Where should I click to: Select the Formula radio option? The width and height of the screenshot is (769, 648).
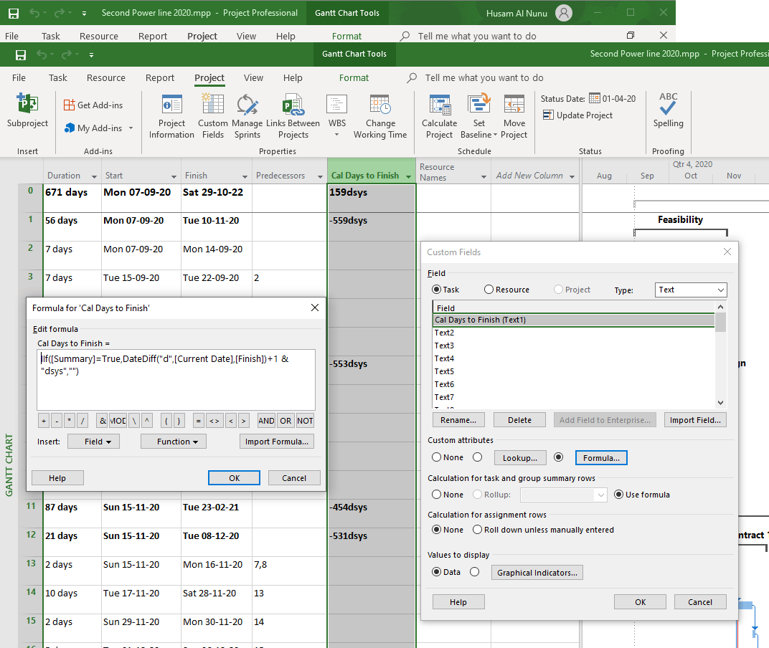click(x=558, y=457)
